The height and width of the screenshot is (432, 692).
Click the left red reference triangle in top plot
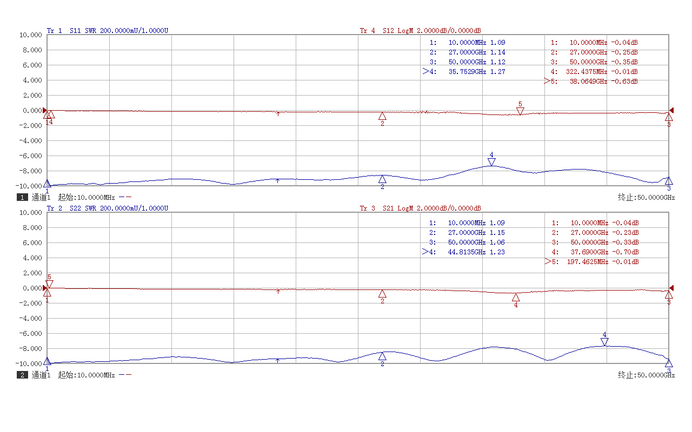pyautogui.click(x=45, y=110)
